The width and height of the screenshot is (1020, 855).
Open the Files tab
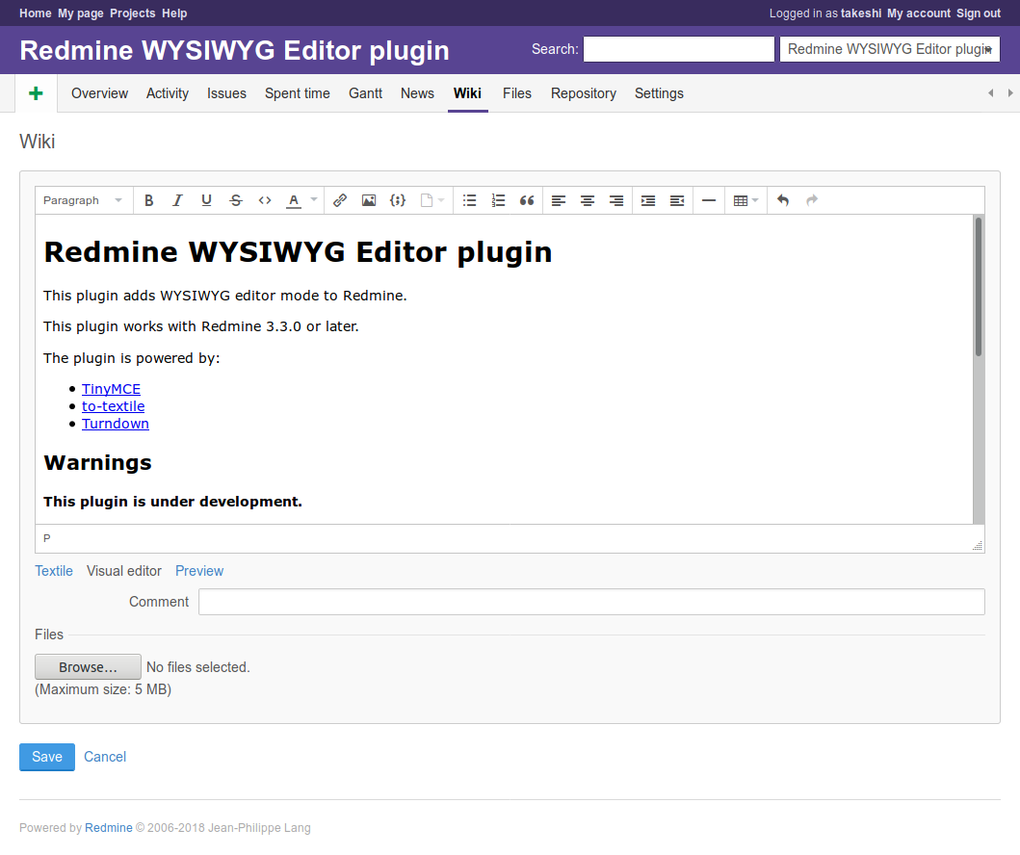tap(517, 93)
